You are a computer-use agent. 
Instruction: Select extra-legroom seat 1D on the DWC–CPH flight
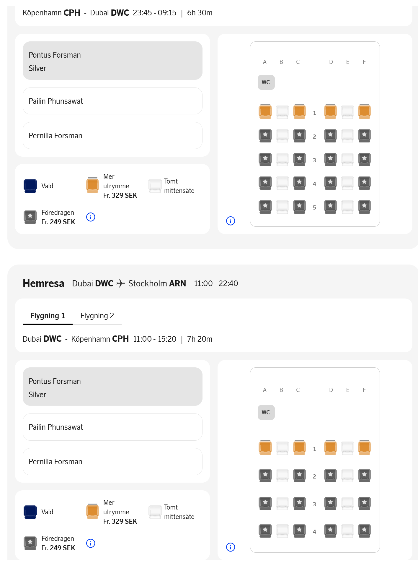[330, 448]
